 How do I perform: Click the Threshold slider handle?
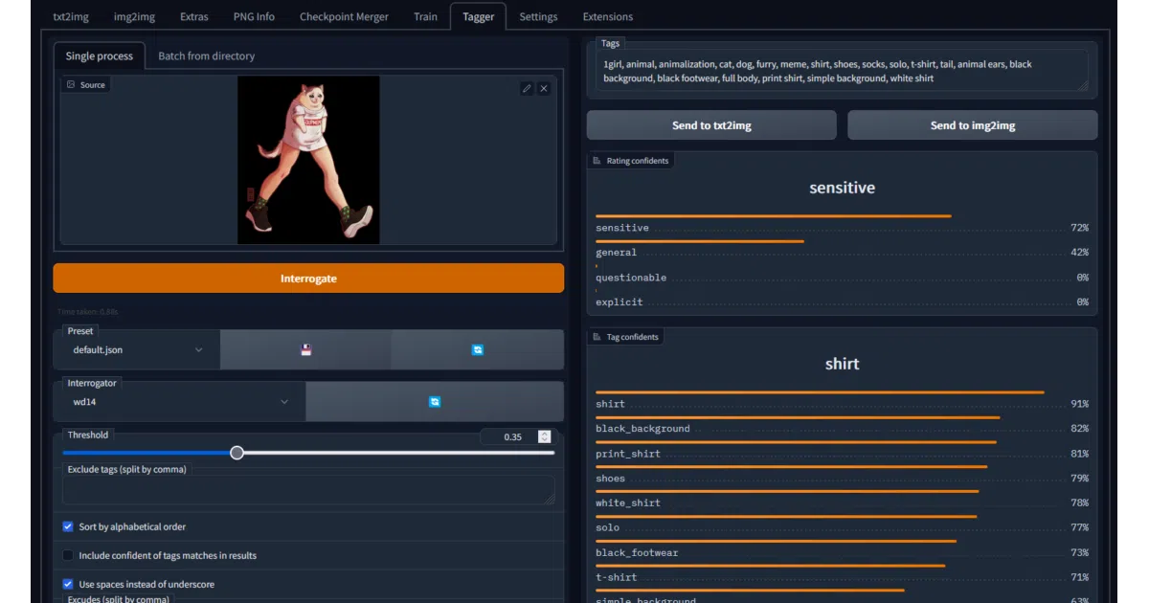[237, 453]
